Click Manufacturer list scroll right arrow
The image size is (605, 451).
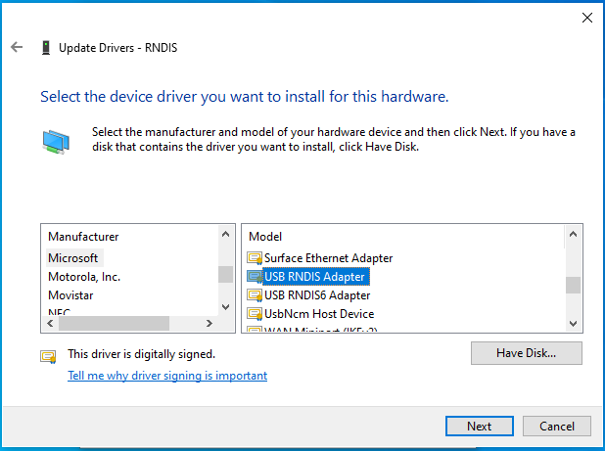click(x=209, y=323)
